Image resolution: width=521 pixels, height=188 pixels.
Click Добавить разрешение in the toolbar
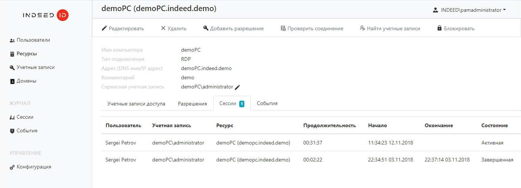pos(233,28)
